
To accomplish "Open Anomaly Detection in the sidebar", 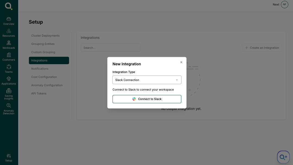I will pos(9,109).
